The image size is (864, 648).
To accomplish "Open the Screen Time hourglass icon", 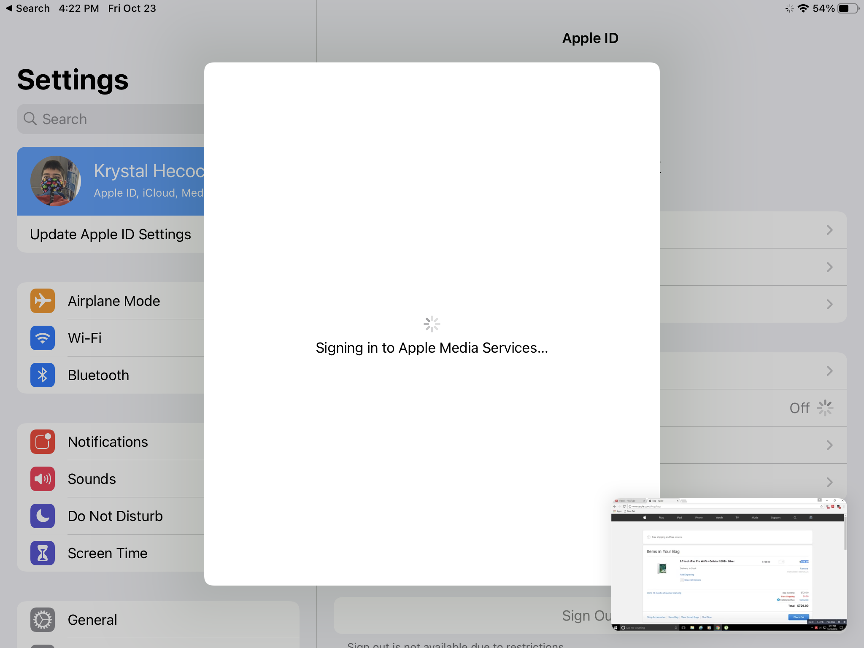I will (42, 553).
